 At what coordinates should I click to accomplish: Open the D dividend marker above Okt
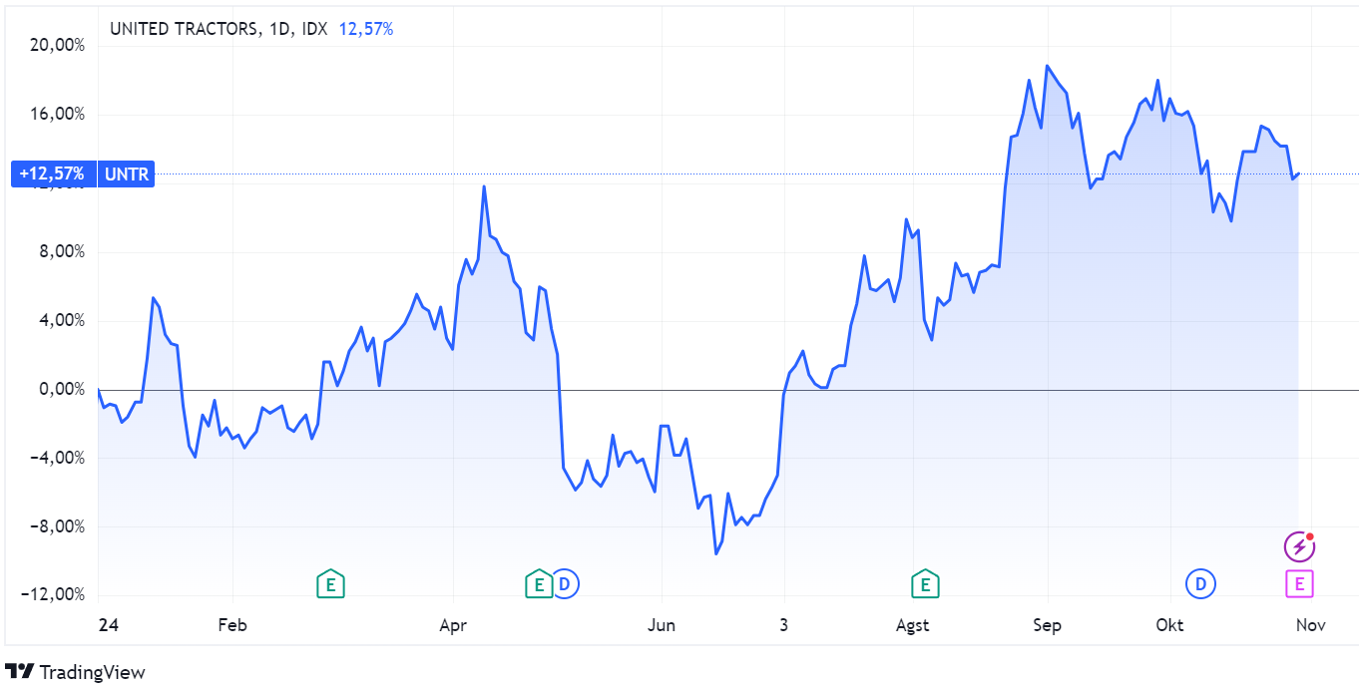click(1200, 584)
